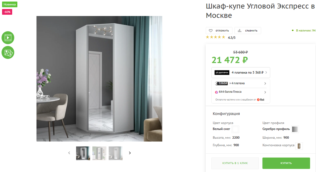Image resolution: width=316 pixels, height=172 pixels.
Task: Click the Долями payment logo
Action: pos(222,72)
